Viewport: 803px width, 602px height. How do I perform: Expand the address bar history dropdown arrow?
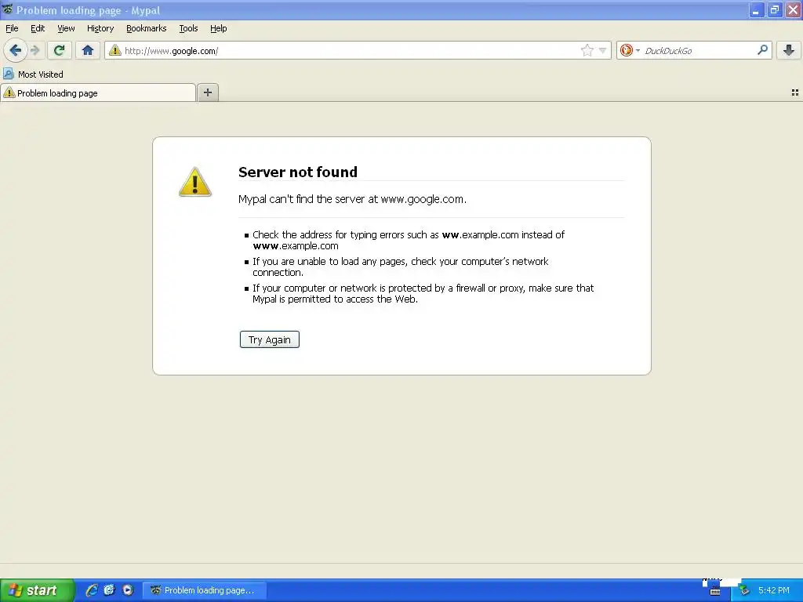(603, 50)
